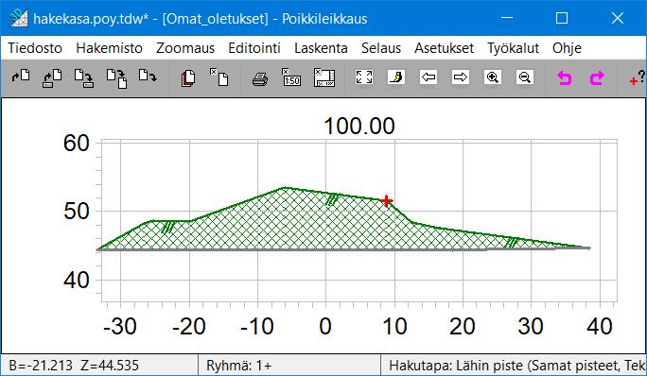
Task: Open the Tiedosto menu
Action: [35, 48]
